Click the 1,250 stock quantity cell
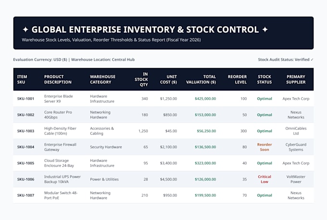Viewport: 327px width, 220px height. tap(143, 131)
